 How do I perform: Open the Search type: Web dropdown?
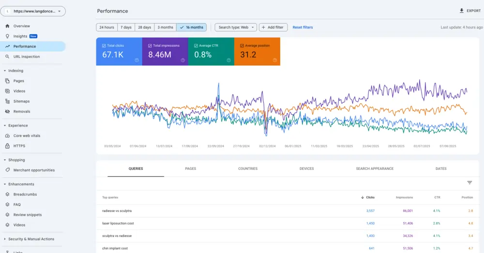[x=236, y=28]
